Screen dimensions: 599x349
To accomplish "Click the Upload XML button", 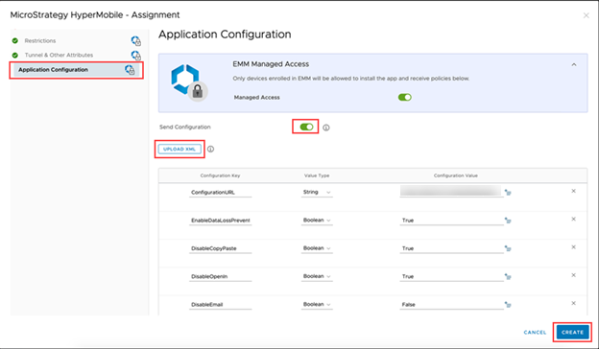I will (180, 150).
